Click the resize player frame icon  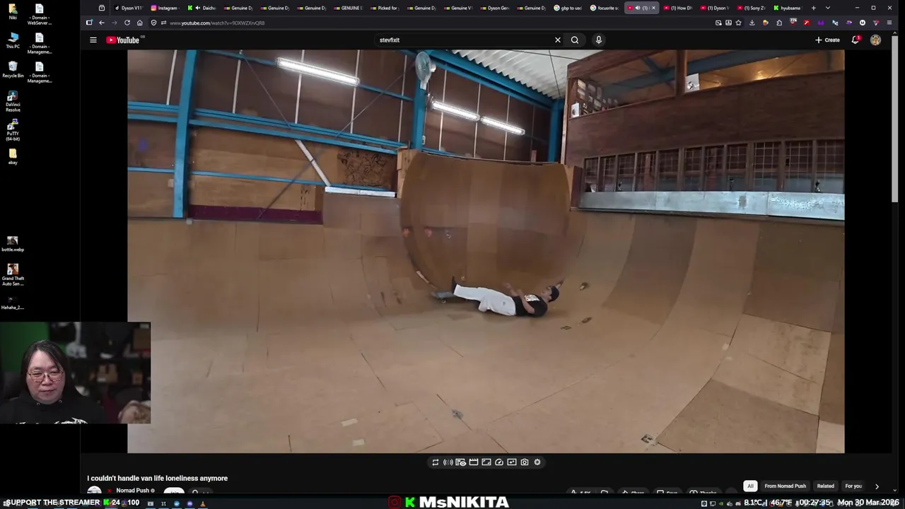coord(486,462)
